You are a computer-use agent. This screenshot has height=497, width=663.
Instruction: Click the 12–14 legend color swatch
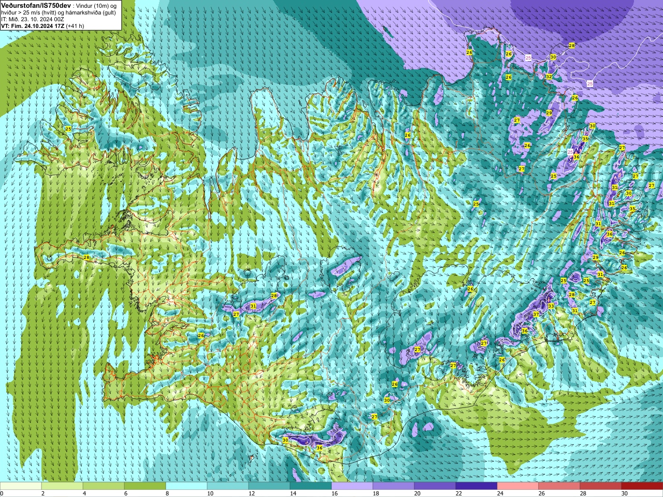pyautogui.click(x=269, y=486)
